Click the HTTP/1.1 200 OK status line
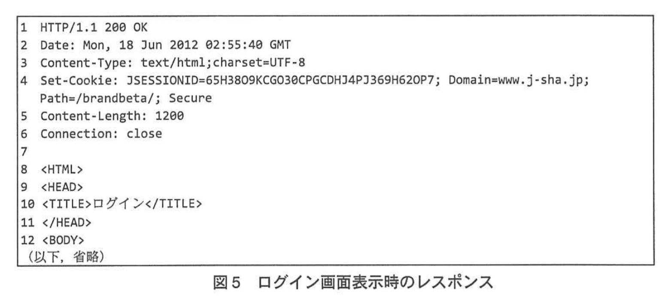This screenshot has width=668, height=302. pos(94,28)
